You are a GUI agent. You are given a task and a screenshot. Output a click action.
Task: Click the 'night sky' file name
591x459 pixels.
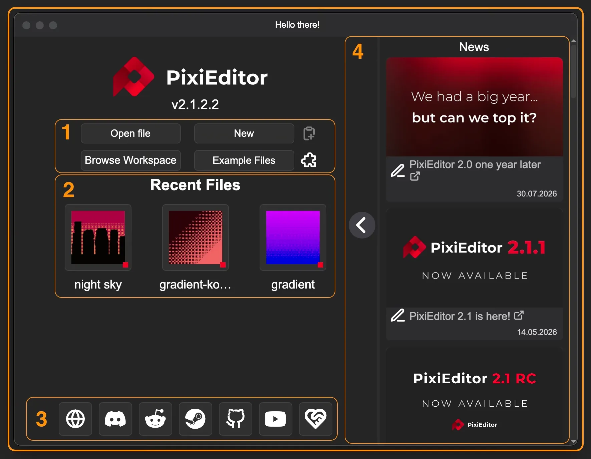[x=98, y=285]
